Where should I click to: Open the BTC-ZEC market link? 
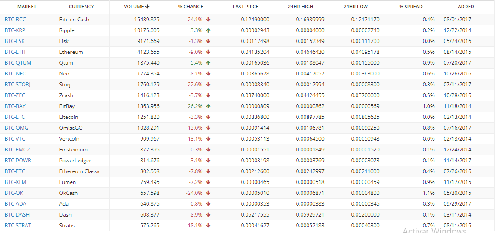coord(15,95)
